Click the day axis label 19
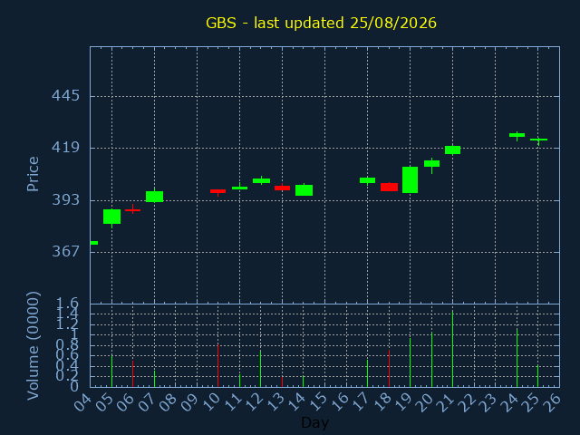The image size is (580, 435). pyautogui.click(x=402, y=402)
